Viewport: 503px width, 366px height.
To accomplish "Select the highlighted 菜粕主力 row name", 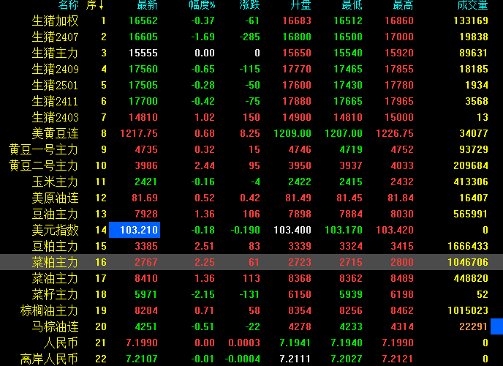I will pyautogui.click(x=55, y=262).
